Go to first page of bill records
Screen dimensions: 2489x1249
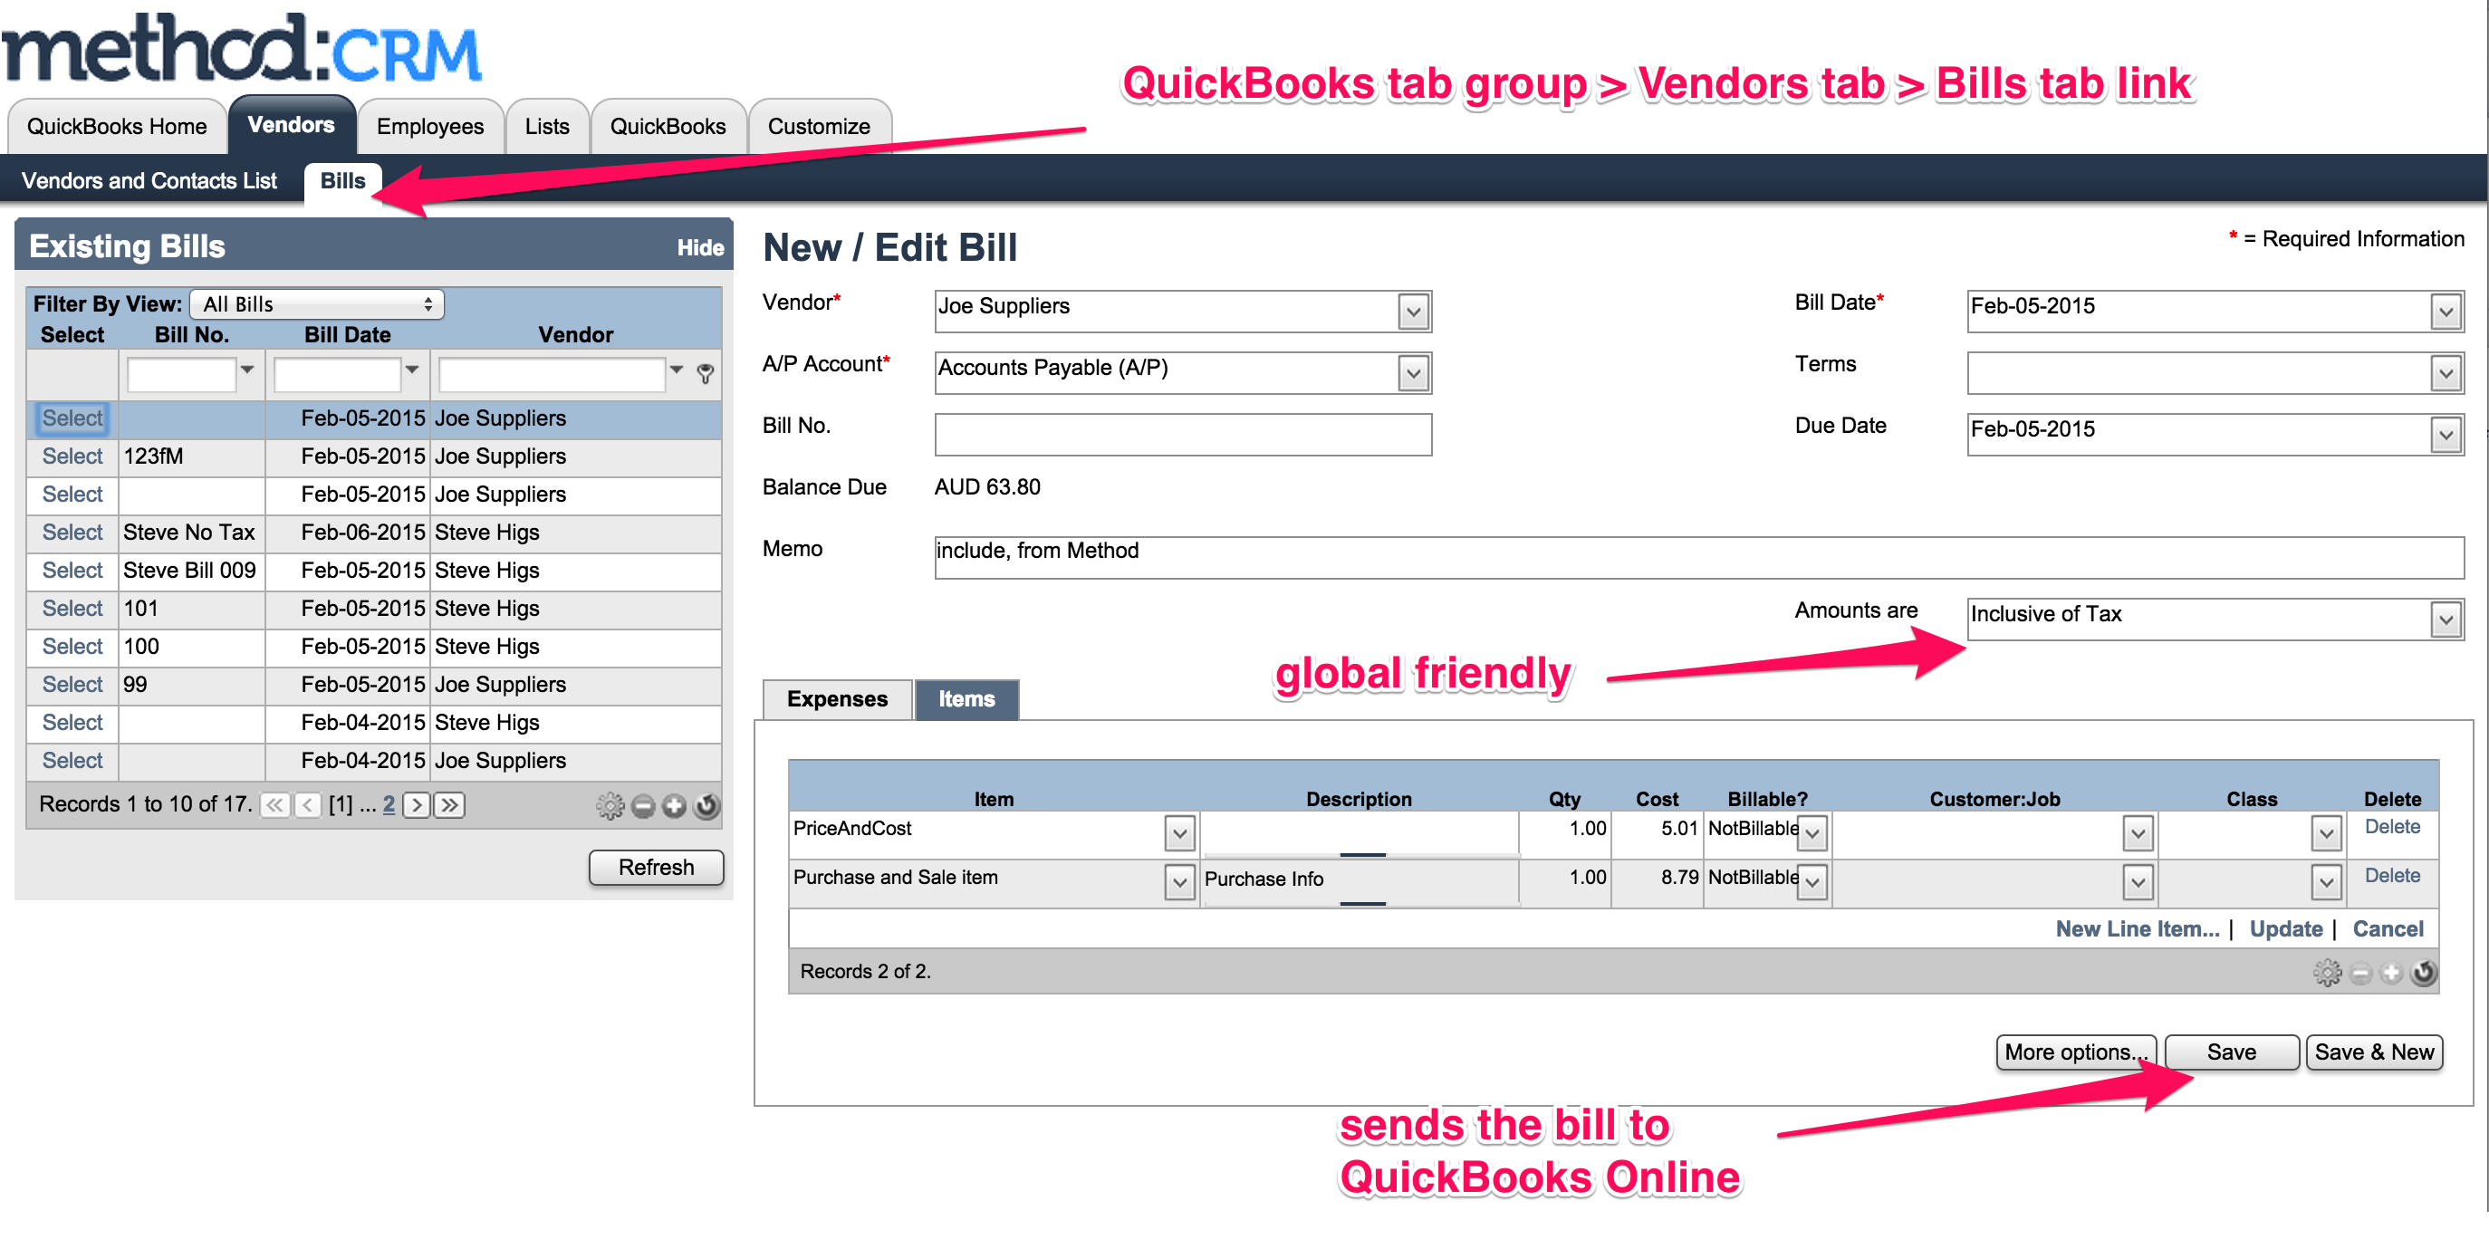pyautogui.click(x=275, y=804)
